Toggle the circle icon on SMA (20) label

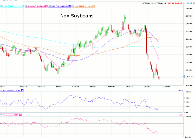tap(27, 6)
